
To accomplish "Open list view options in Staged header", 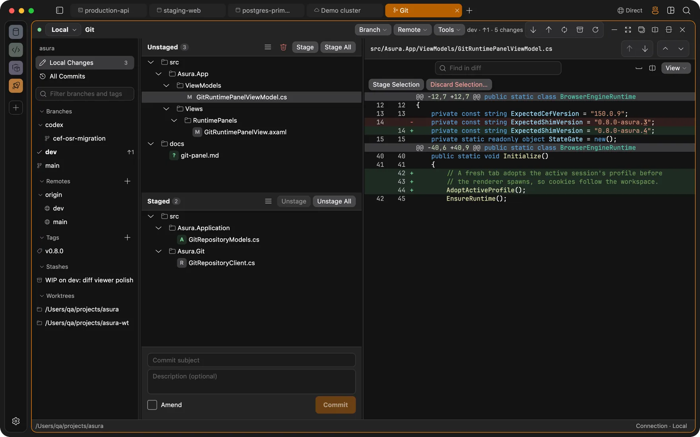I will point(268,201).
